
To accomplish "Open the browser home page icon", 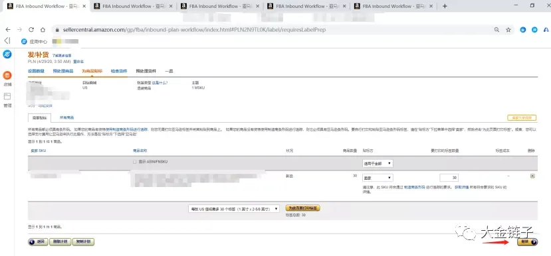I will (43, 30).
